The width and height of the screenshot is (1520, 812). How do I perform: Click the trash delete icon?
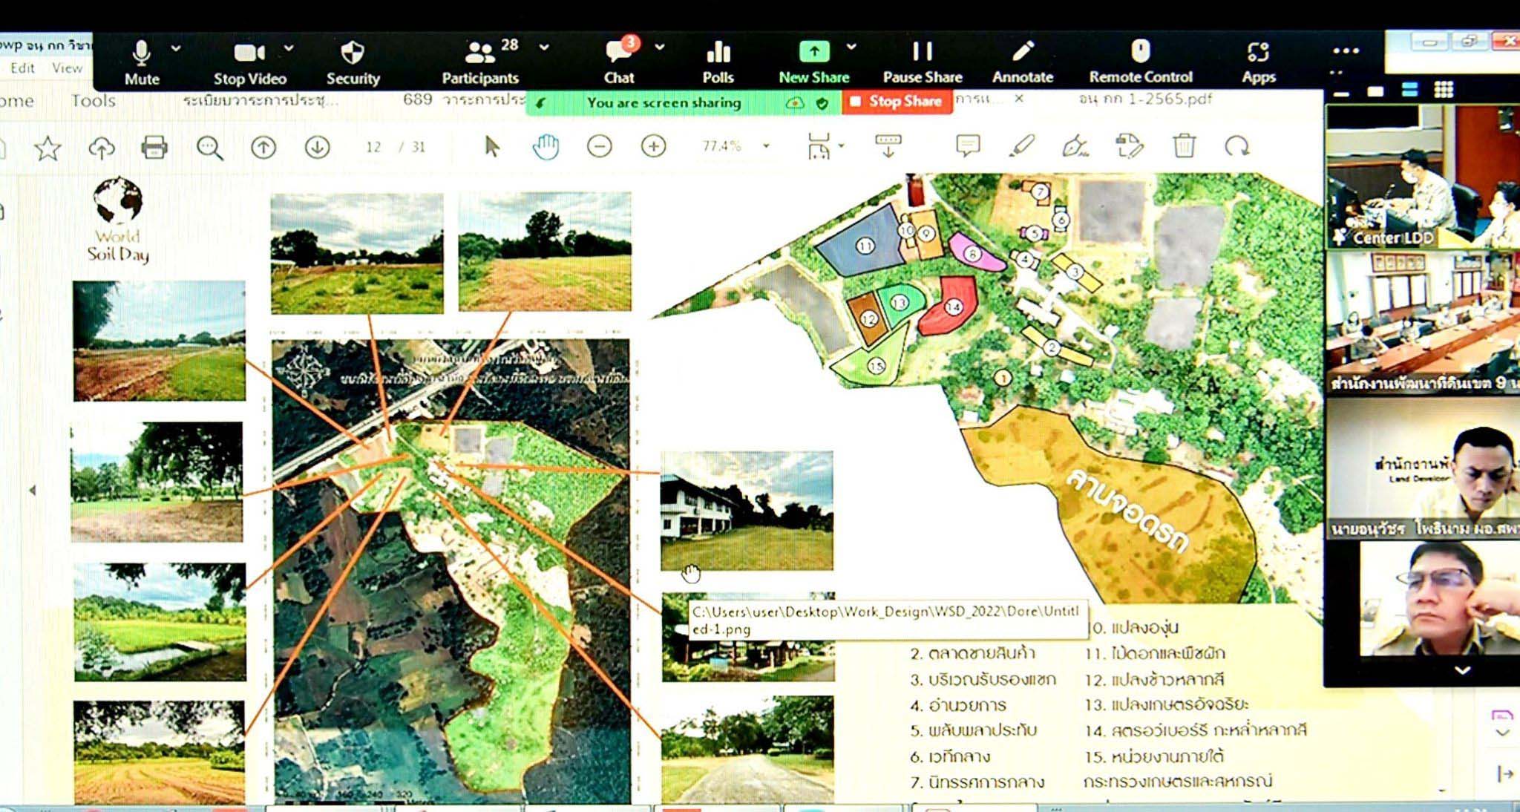pyautogui.click(x=1185, y=145)
